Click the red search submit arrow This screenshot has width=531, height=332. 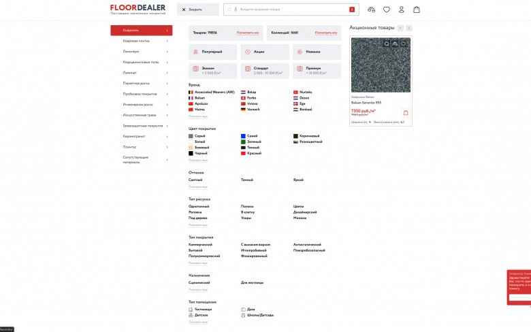click(352, 10)
